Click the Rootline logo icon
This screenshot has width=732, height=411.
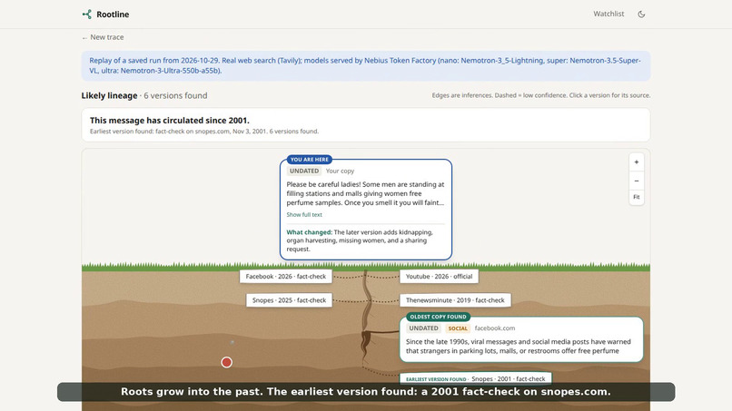coord(87,15)
